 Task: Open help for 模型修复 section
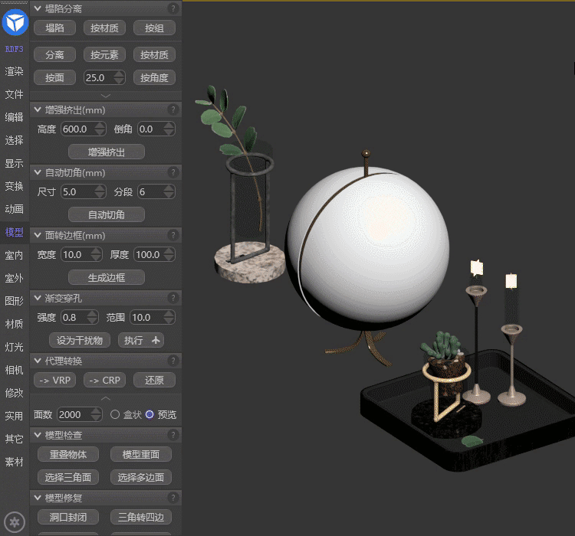(172, 498)
